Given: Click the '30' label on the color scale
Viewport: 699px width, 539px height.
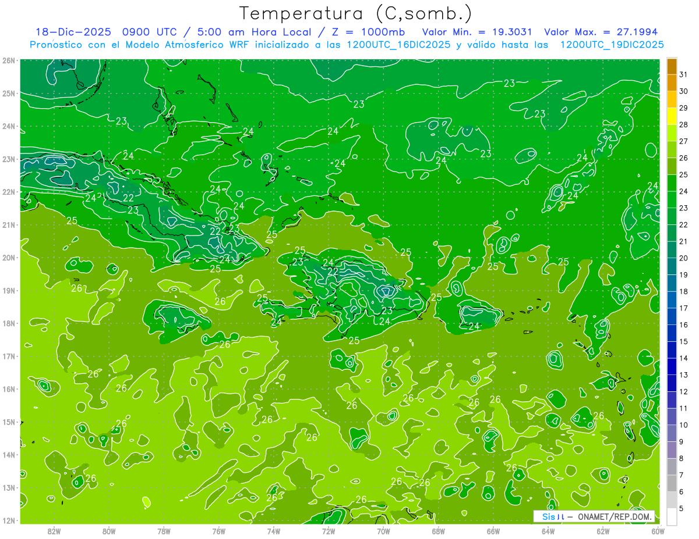Looking at the screenshot, I should [x=684, y=91].
